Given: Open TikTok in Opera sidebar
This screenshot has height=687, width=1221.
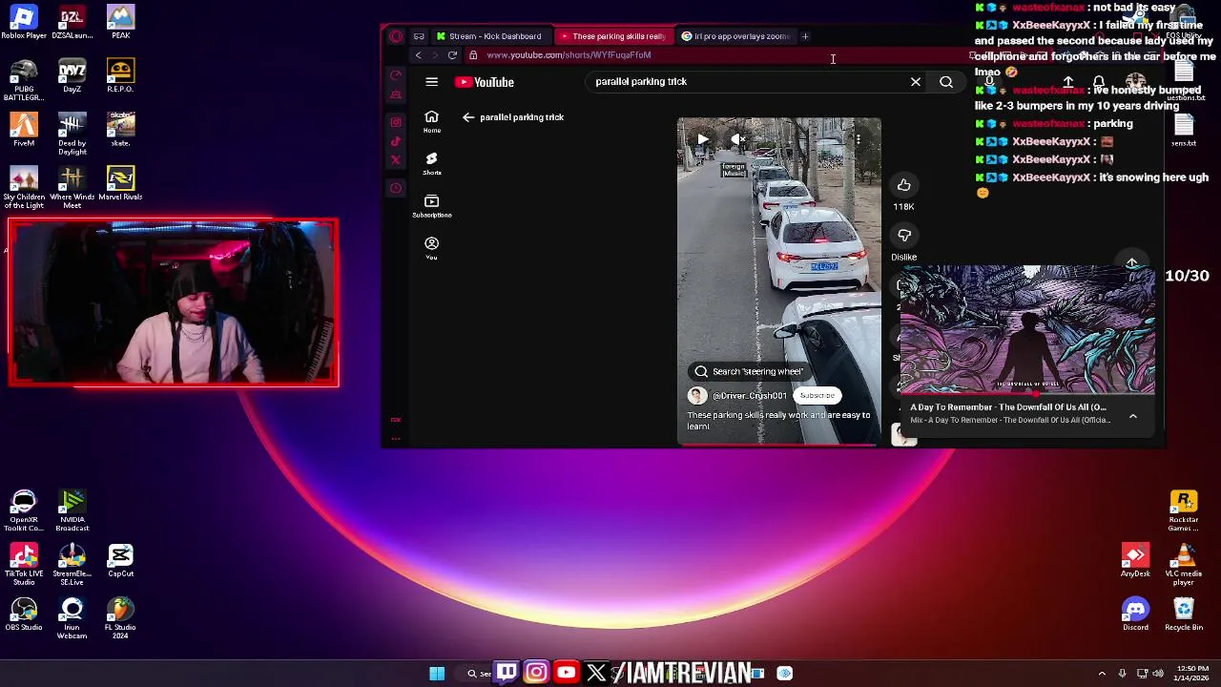Looking at the screenshot, I should pyautogui.click(x=396, y=141).
